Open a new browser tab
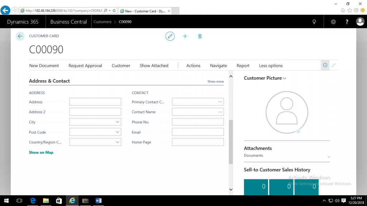367x206 pixels. [x=175, y=11]
